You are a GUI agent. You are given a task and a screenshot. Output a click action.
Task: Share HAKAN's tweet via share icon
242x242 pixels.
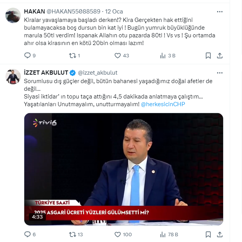[x=220, y=56]
